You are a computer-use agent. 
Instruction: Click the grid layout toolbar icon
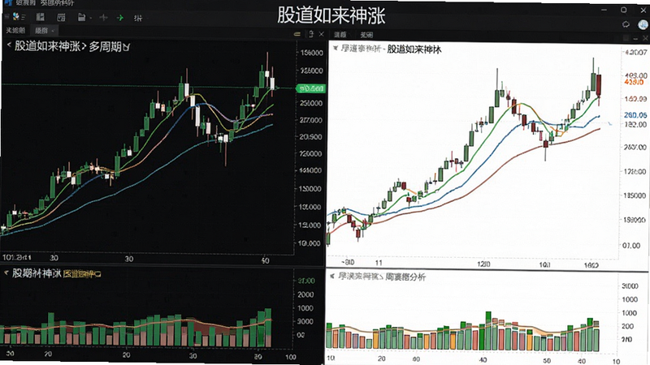(x=40, y=17)
